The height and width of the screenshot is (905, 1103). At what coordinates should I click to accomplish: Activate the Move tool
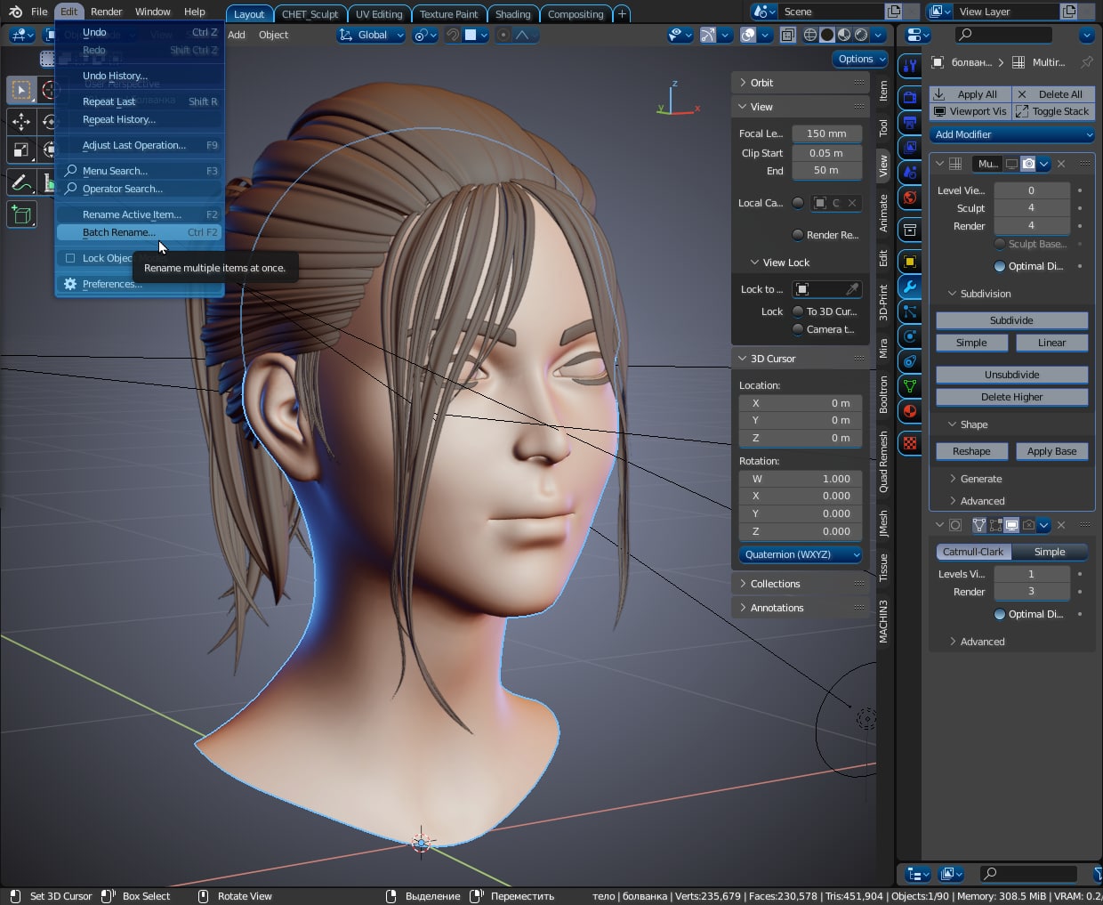(21, 121)
